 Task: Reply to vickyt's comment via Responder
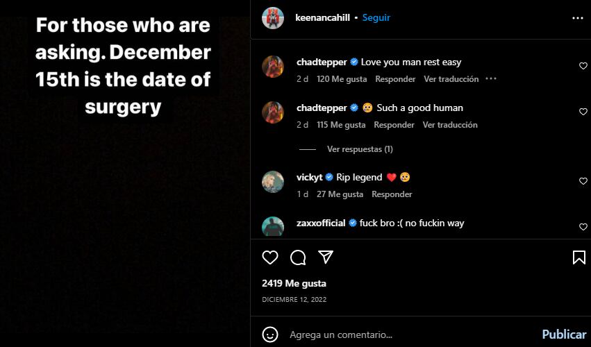point(392,194)
